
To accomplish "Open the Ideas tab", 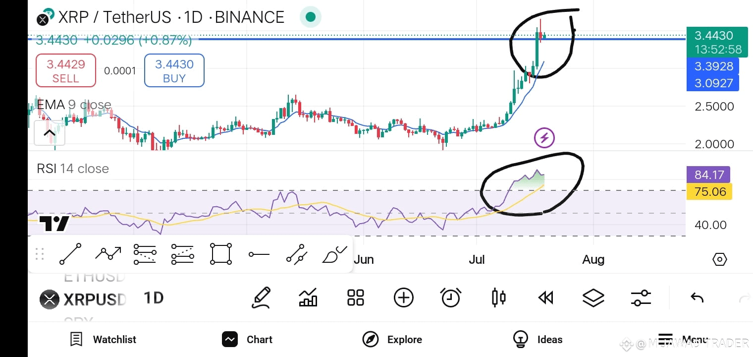I will (538, 340).
